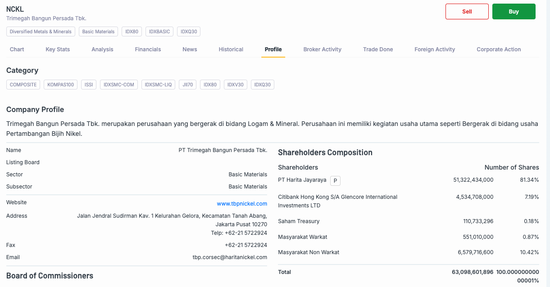Go to the Corporate Action tab
This screenshot has width=550, height=287.
499,49
